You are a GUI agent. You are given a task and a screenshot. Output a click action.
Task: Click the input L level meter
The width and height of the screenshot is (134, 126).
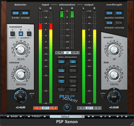(x=40, y=57)
